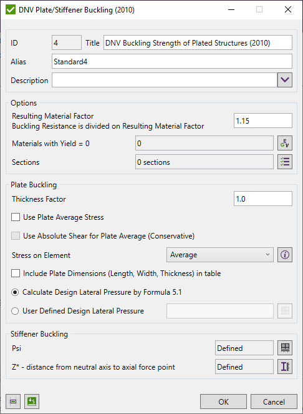Screen dimensions: 303x414
Task: Expand the Description dropdown arrow
Action: (x=285, y=80)
